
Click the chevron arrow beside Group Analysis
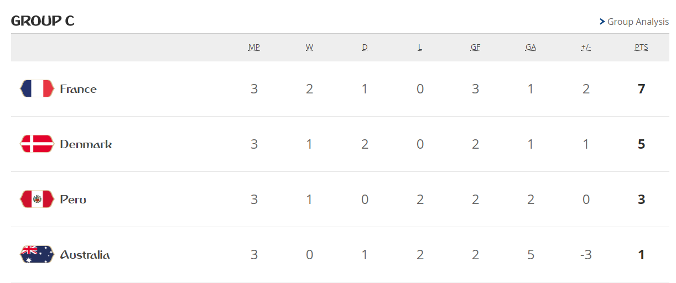[602, 22]
